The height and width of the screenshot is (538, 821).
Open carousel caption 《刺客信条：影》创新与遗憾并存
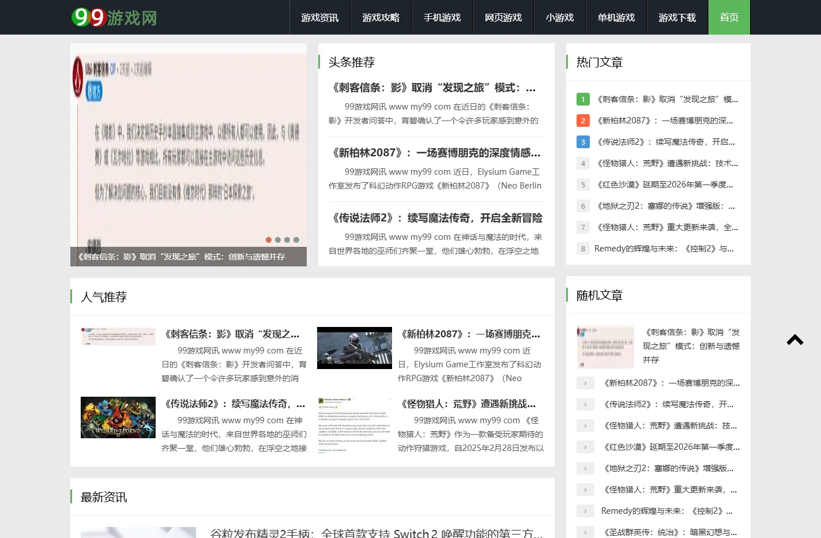[x=182, y=257]
